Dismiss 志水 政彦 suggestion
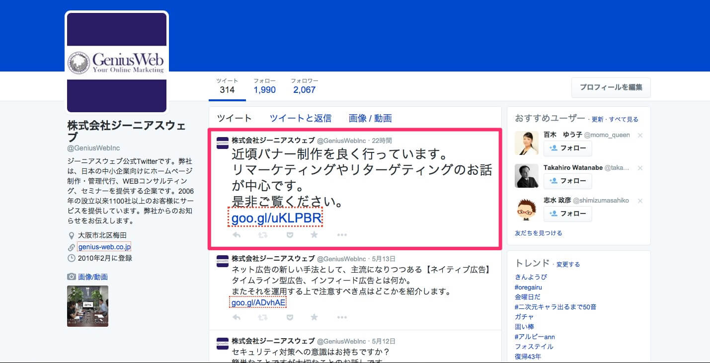The width and height of the screenshot is (710, 363). (640, 201)
